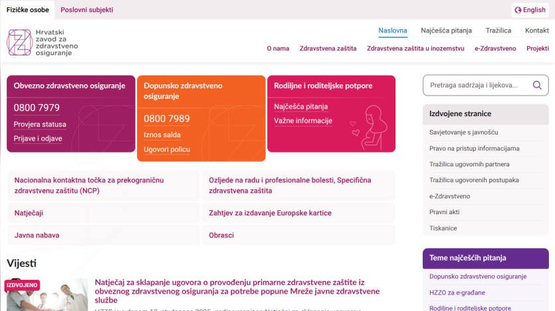Click the IZDVOJENO news thumbnail
This screenshot has width=555, height=311.
pos(47,294)
